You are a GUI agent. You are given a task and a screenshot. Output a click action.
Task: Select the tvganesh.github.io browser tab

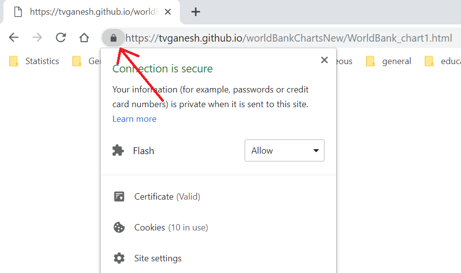click(x=91, y=12)
